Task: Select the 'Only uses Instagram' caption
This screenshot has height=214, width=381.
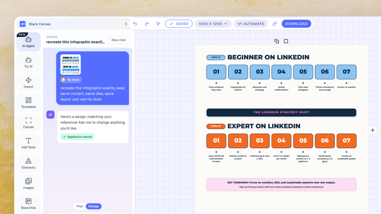Action: coord(303,88)
